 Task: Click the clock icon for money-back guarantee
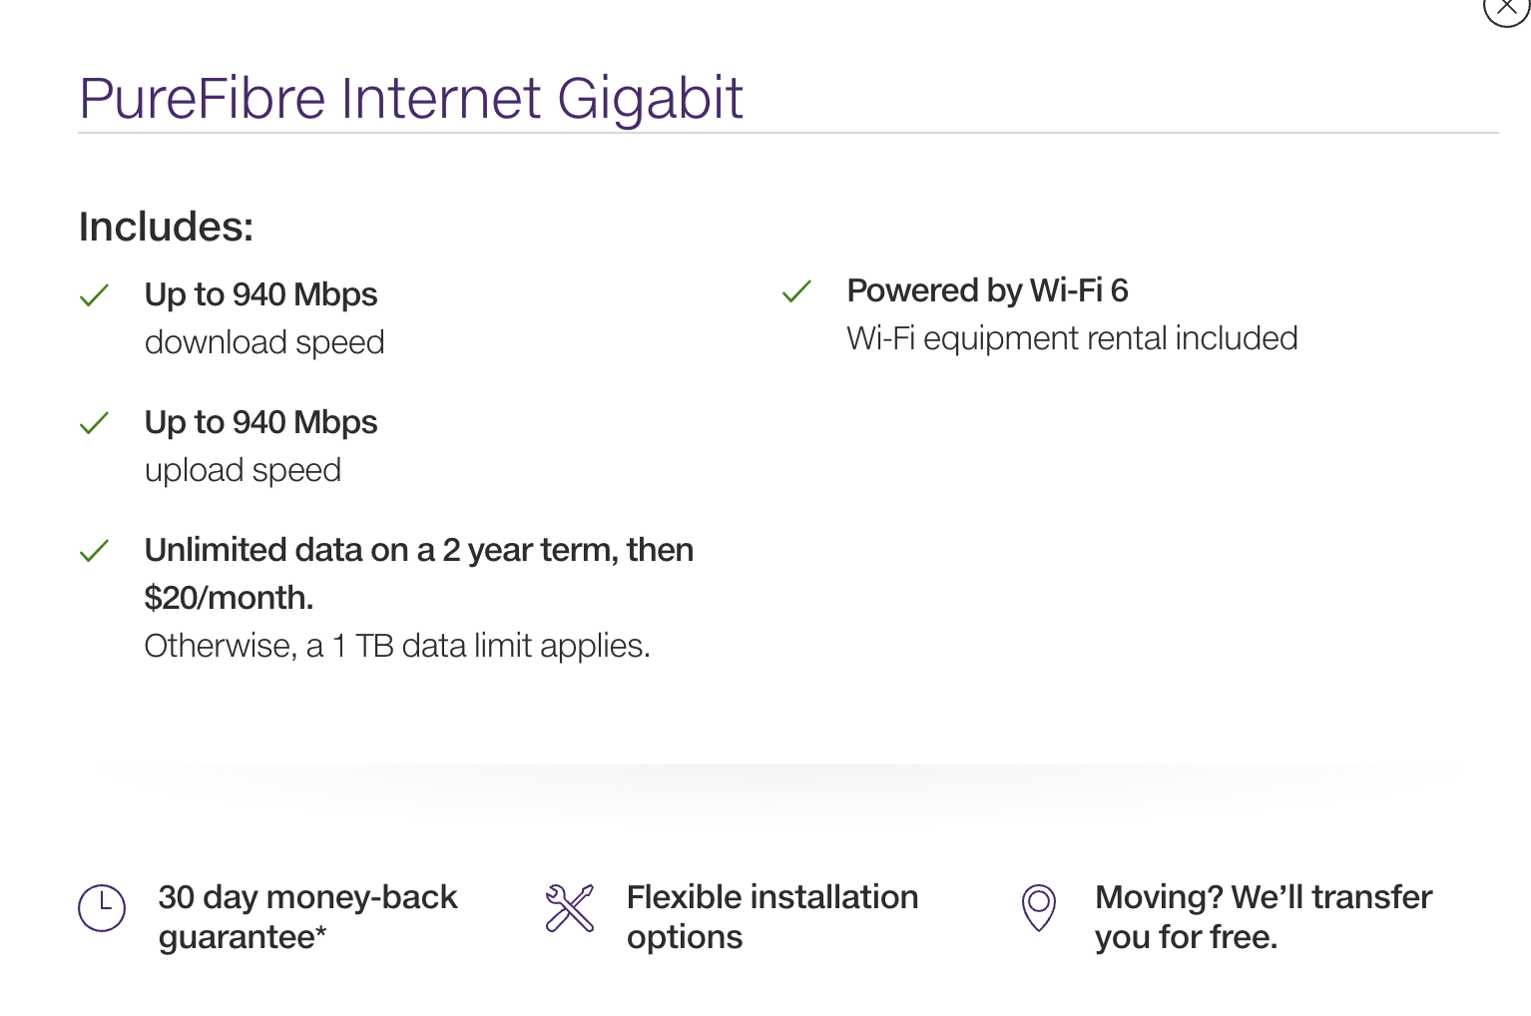click(102, 907)
